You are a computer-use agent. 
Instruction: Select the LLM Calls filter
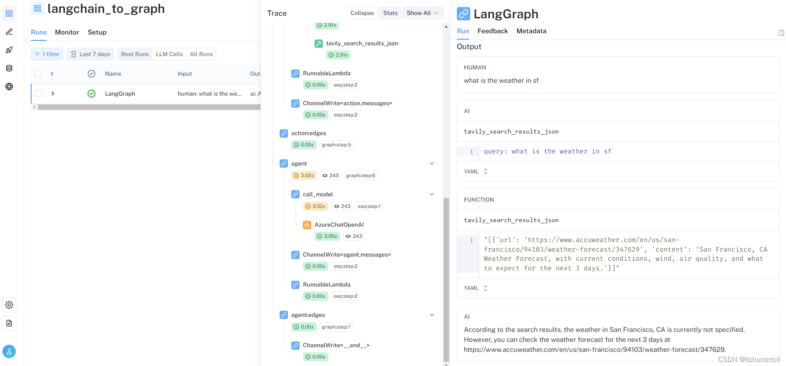[x=169, y=54]
